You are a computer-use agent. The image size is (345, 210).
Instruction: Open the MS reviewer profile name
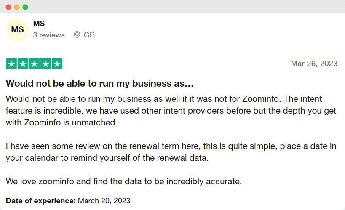coord(39,24)
